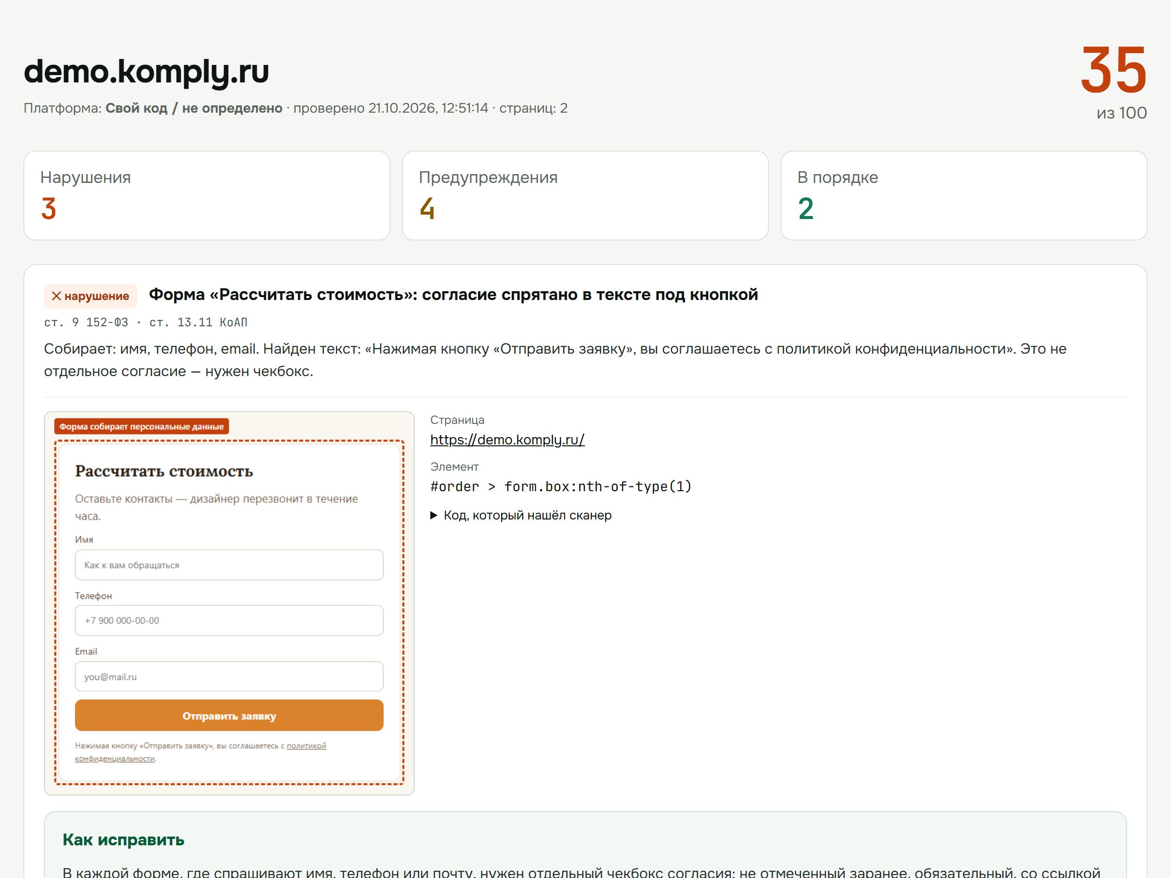Expand "Код, который нашёл сканер" disclosure
1171x878 pixels.
click(x=521, y=516)
